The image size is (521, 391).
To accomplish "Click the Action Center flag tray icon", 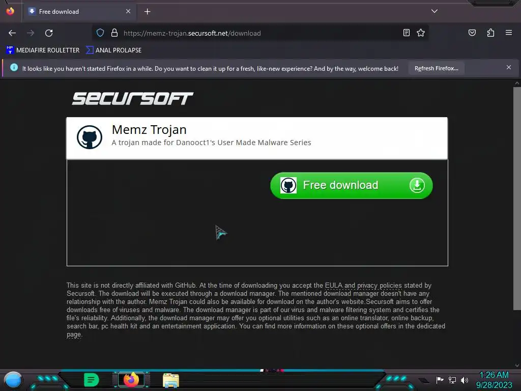I will point(440,380).
